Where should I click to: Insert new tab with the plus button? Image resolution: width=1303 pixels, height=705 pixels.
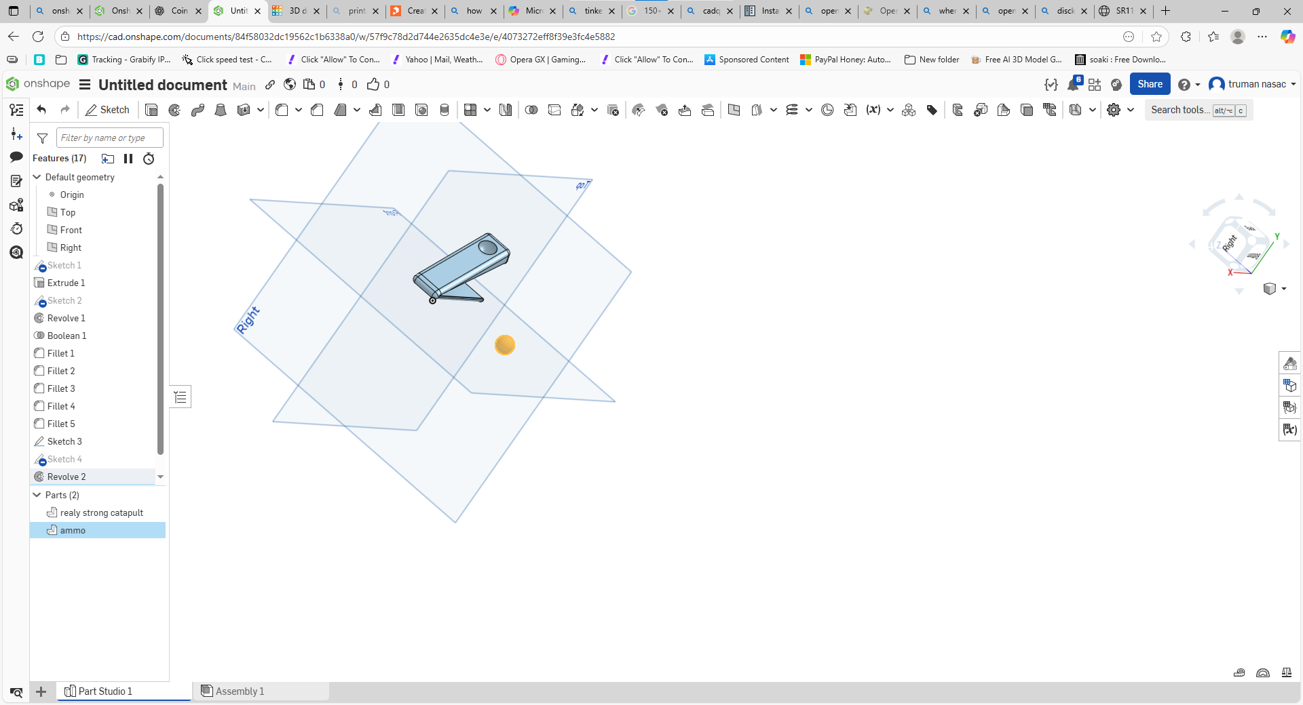click(x=41, y=691)
